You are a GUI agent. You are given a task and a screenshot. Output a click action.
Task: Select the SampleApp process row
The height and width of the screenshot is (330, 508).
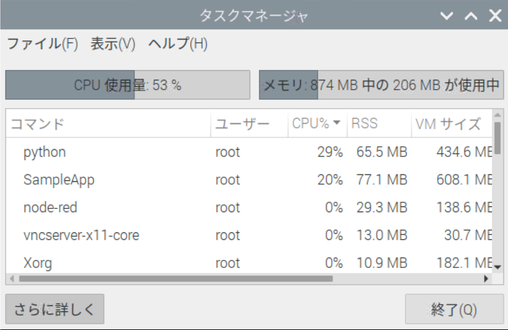123,180
